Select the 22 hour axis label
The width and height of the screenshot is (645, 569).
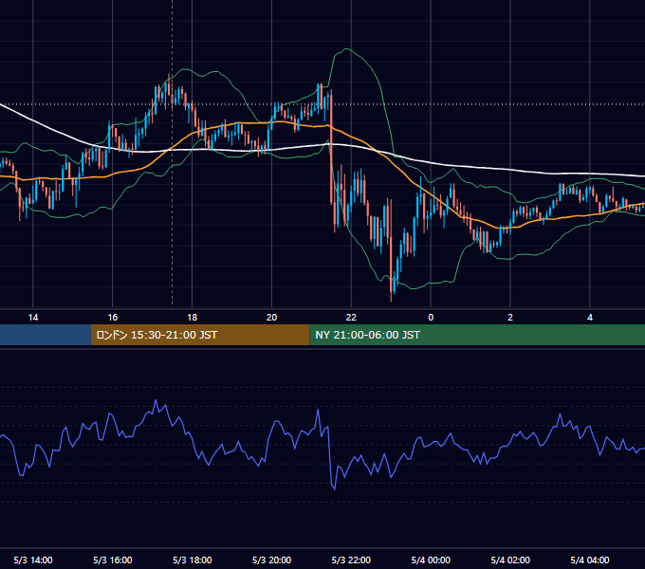(x=351, y=318)
